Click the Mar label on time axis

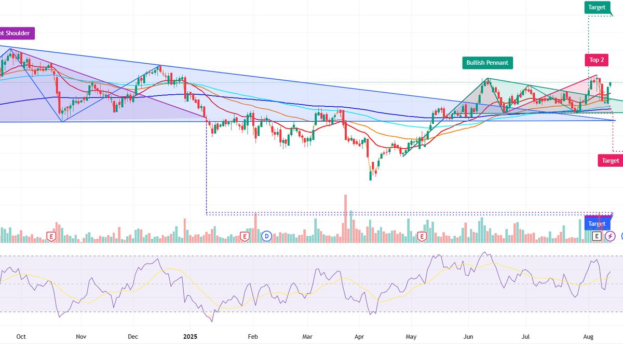point(308,336)
